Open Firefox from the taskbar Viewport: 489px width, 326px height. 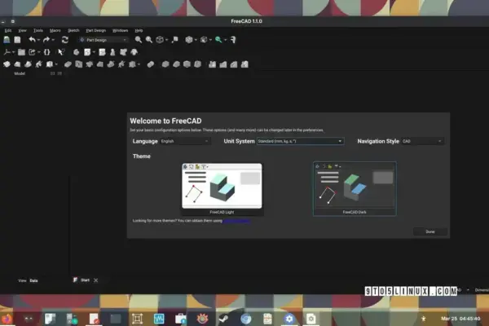pos(7,319)
